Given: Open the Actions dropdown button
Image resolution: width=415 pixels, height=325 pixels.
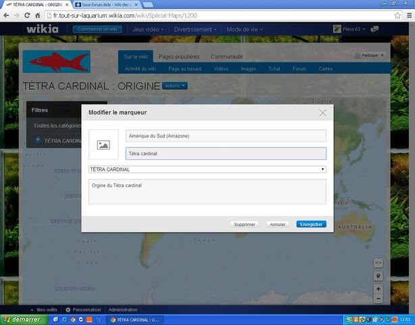Looking at the screenshot, I should (174, 85).
